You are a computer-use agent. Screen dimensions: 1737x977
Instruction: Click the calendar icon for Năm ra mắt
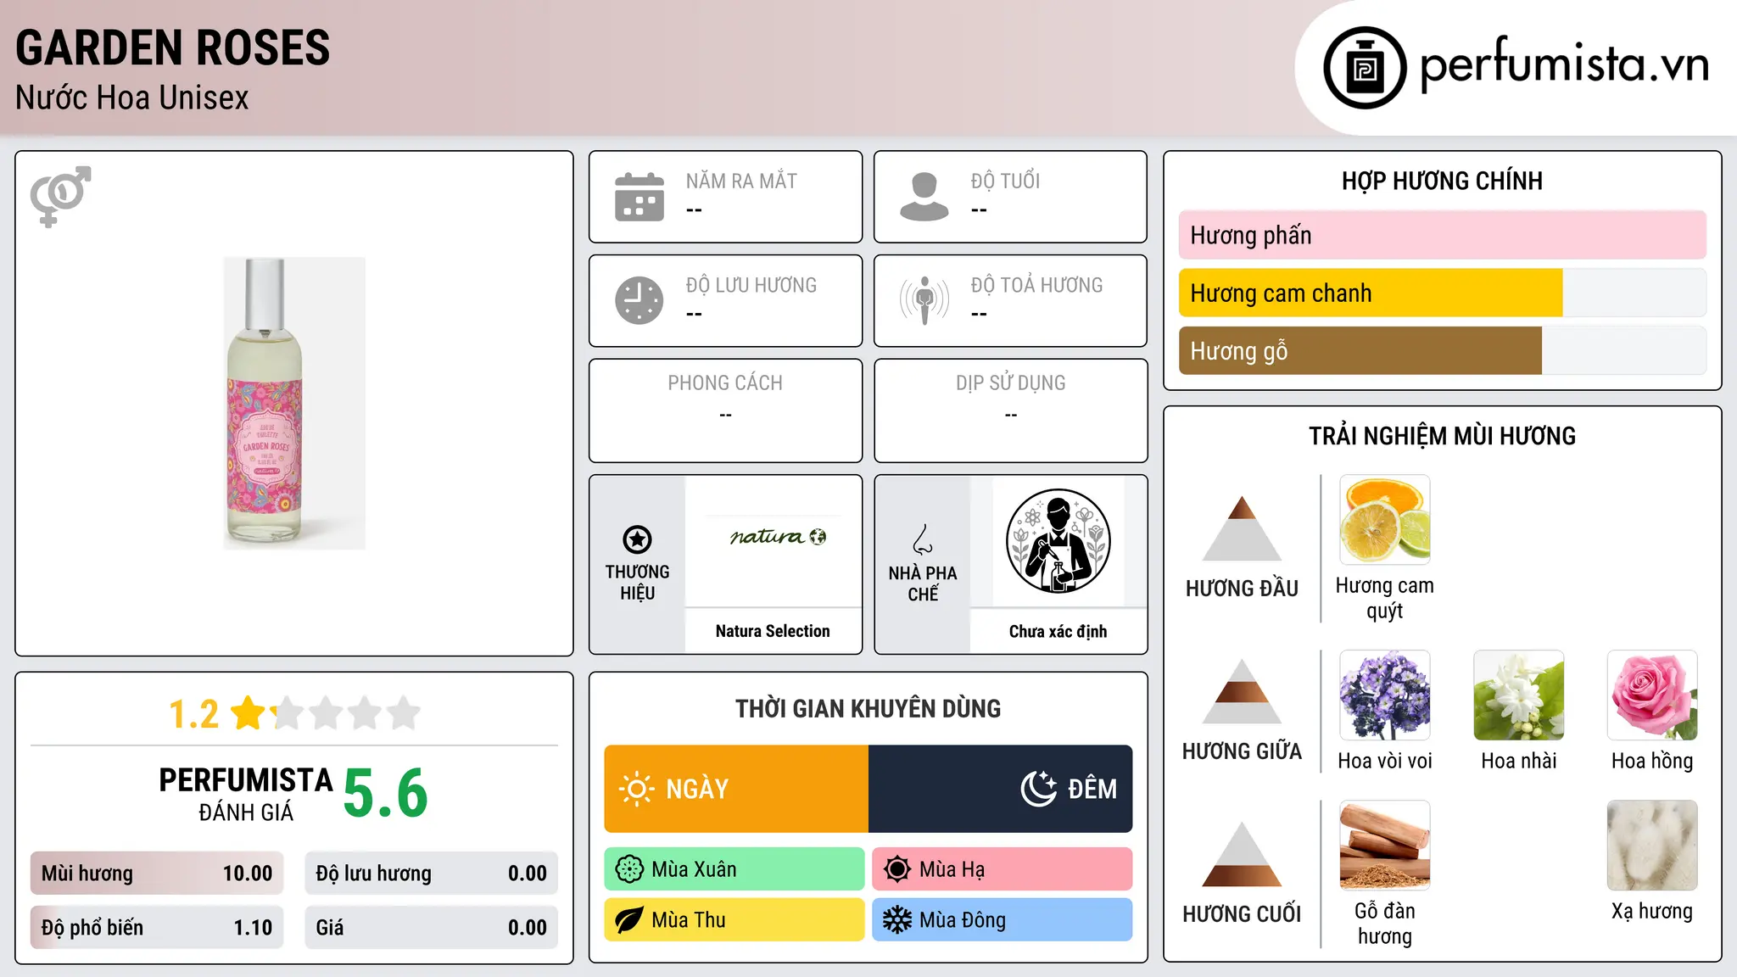click(x=640, y=197)
